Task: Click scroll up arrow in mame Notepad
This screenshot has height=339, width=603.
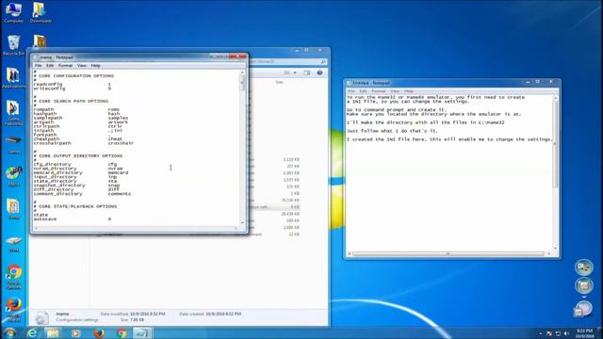Action: pyautogui.click(x=242, y=73)
